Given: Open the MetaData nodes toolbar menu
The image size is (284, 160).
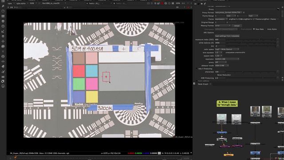Looking at the screenshot, I should [x=3, y=67].
